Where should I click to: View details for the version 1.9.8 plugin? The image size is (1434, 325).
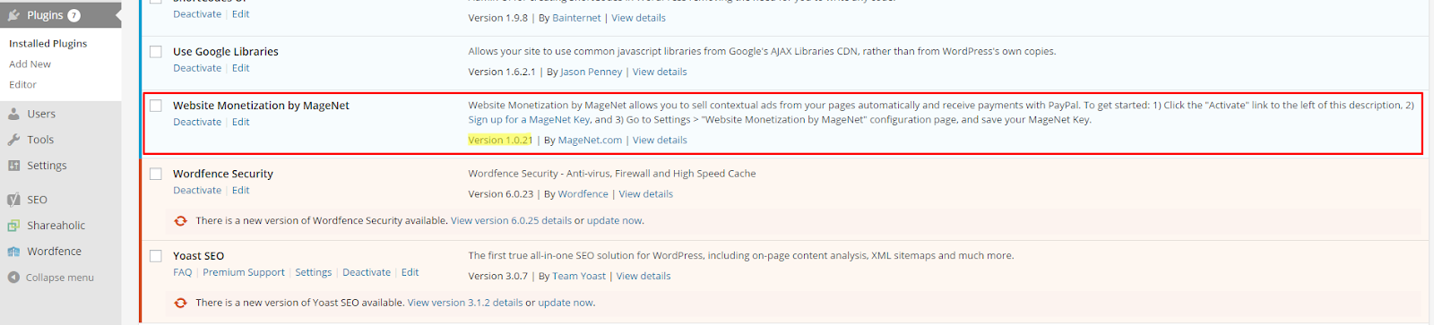click(x=639, y=18)
